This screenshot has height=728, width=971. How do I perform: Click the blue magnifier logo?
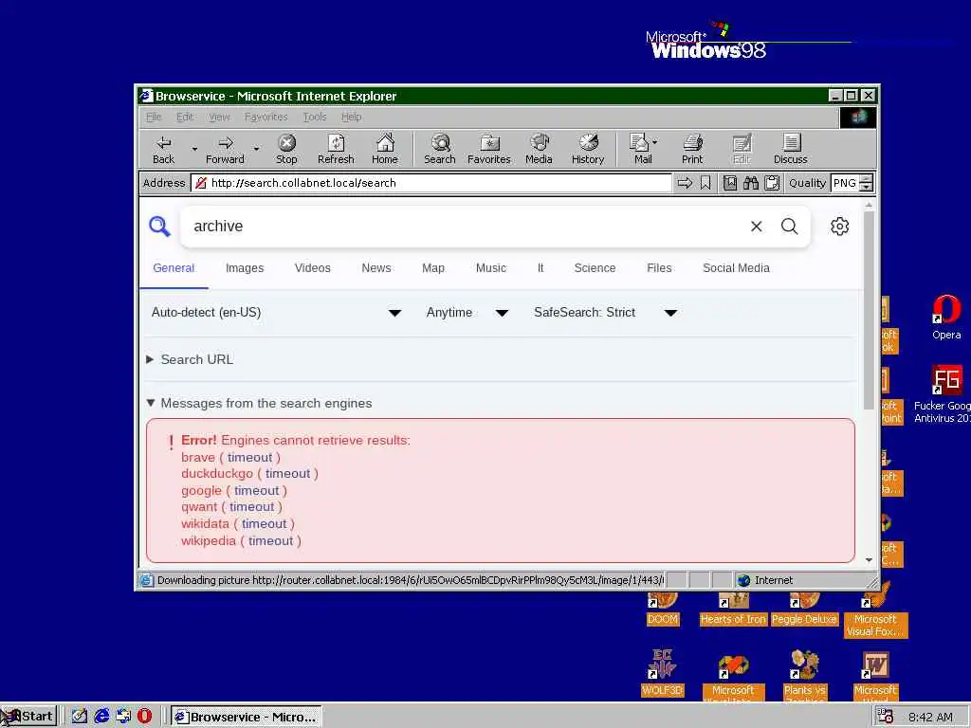159,227
